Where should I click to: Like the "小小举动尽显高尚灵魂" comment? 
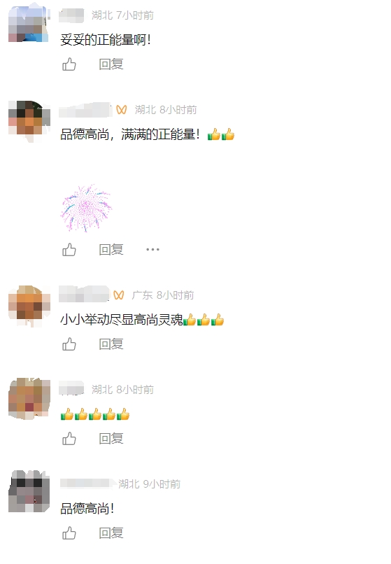tap(69, 344)
